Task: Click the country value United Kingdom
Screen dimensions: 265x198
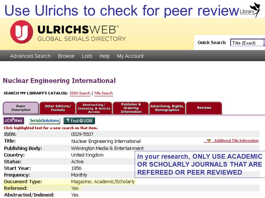Action: point(87,155)
